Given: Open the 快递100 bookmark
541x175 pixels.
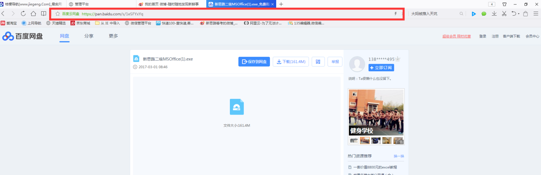Looking at the screenshot, I should (175, 23).
